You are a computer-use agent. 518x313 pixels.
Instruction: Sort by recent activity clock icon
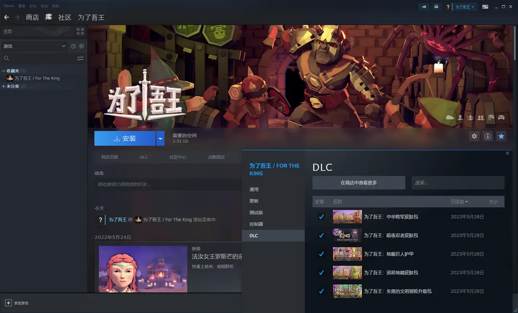point(73,46)
